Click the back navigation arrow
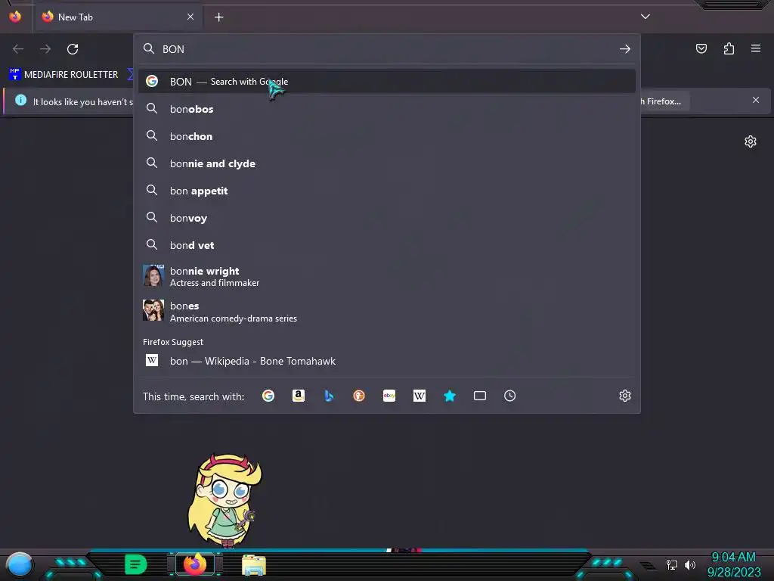Viewport: 774px width, 581px height. [x=18, y=49]
